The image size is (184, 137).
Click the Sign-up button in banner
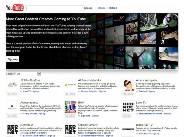tap(13, 59)
